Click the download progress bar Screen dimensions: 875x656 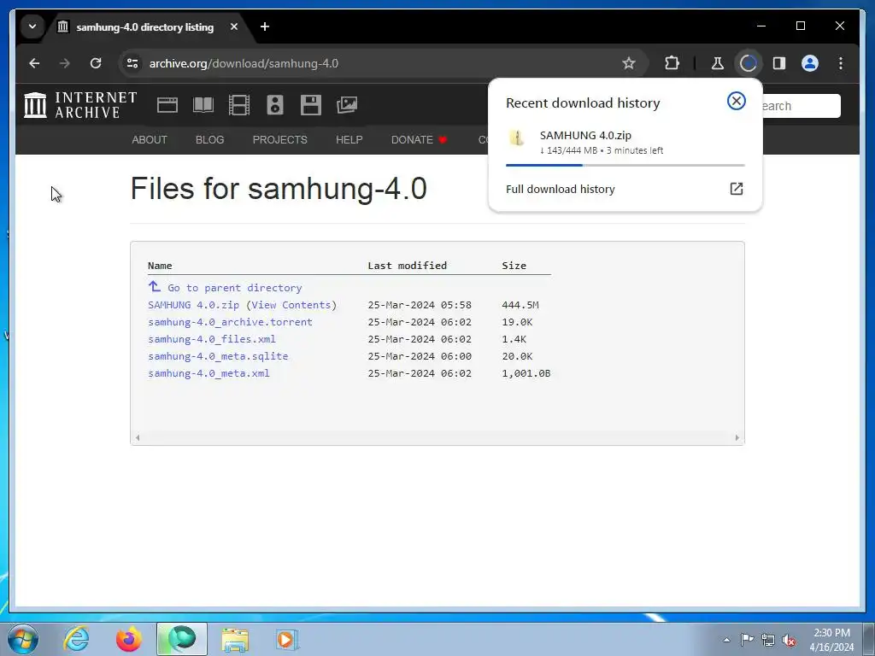pyautogui.click(x=625, y=165)
